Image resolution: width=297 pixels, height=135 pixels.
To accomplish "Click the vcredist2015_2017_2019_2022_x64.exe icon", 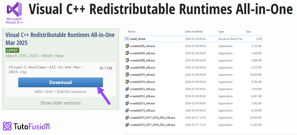I will pos(127,118).
